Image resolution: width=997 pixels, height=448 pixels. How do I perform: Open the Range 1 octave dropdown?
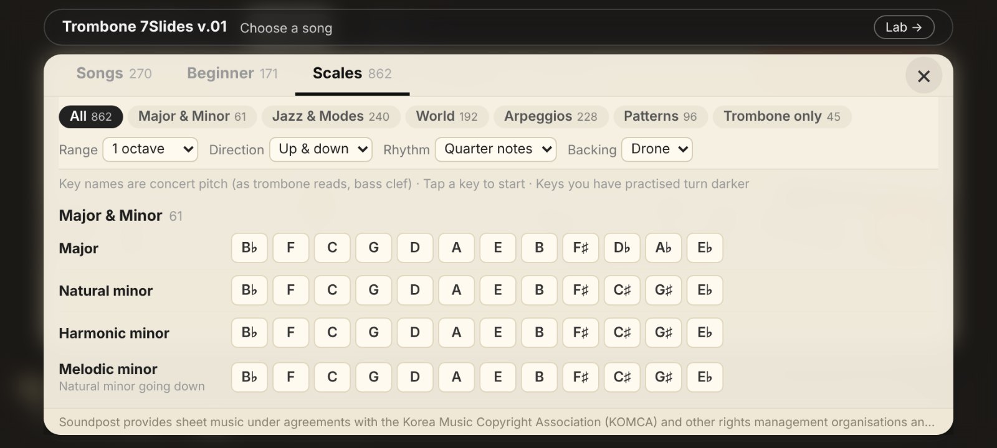[x=150, y=149]
